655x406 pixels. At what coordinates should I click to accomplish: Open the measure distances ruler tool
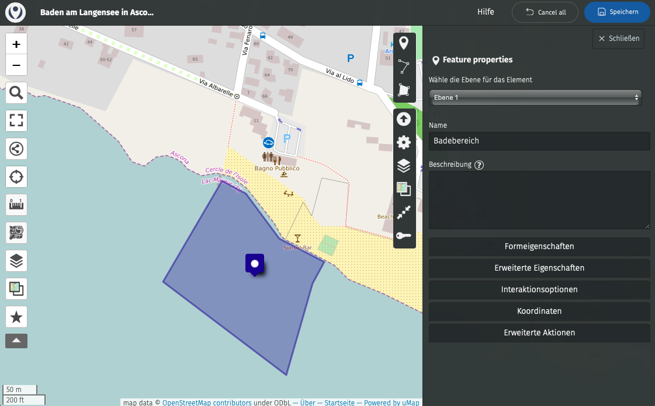tap(16, 205)
